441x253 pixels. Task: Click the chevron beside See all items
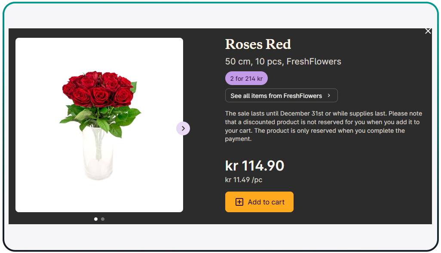(329, 95)
